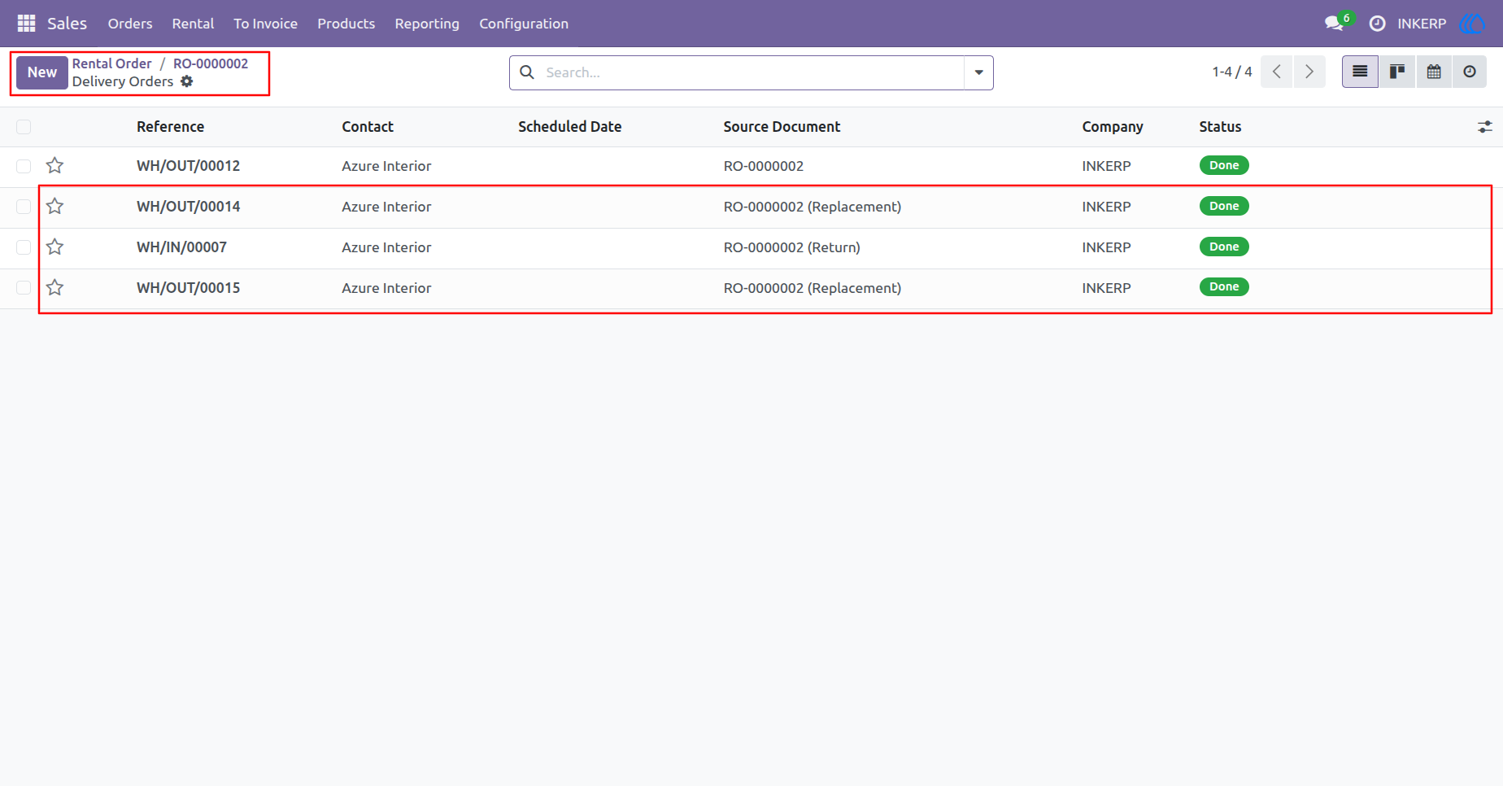This screenshot has height=786, width=1503.
Task: Open the activities clock icon
Action: coord(1377,24)
